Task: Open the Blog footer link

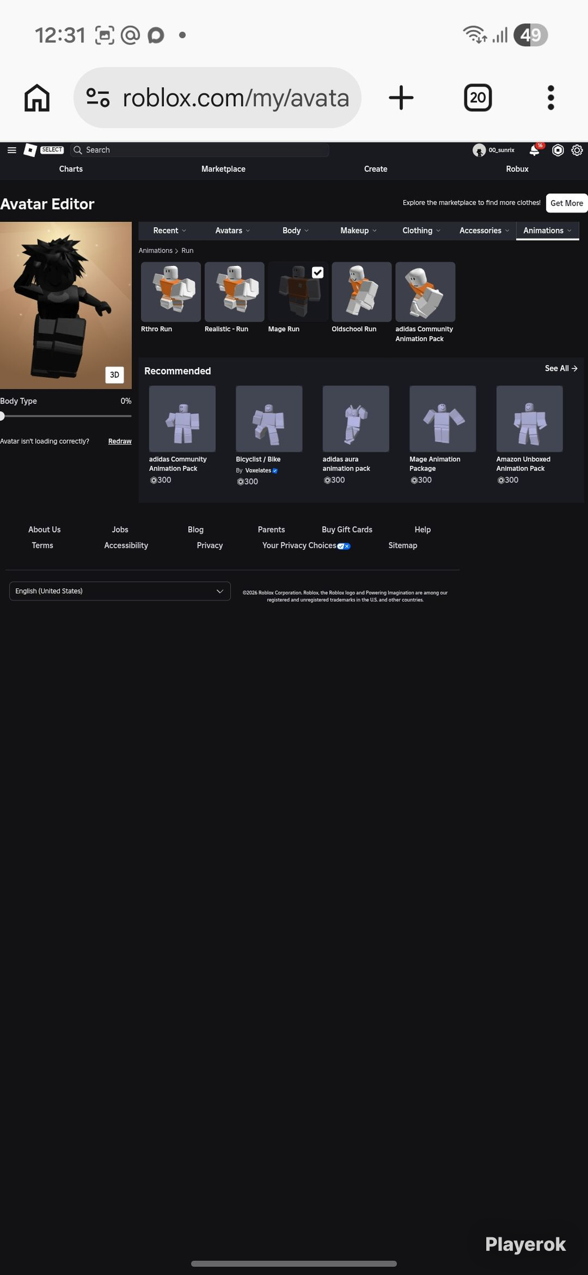Action: click(196, 530)
